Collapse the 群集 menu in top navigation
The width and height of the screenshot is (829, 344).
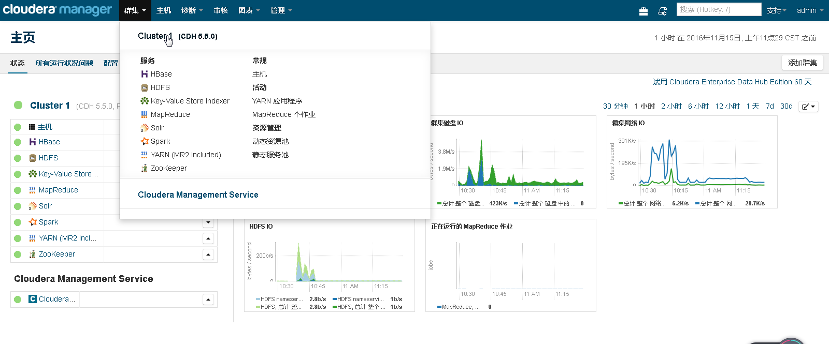coord(135,10)
